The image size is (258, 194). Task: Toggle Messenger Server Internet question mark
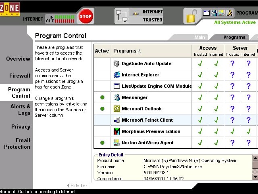pyautogui.click(x=248, y=97)
